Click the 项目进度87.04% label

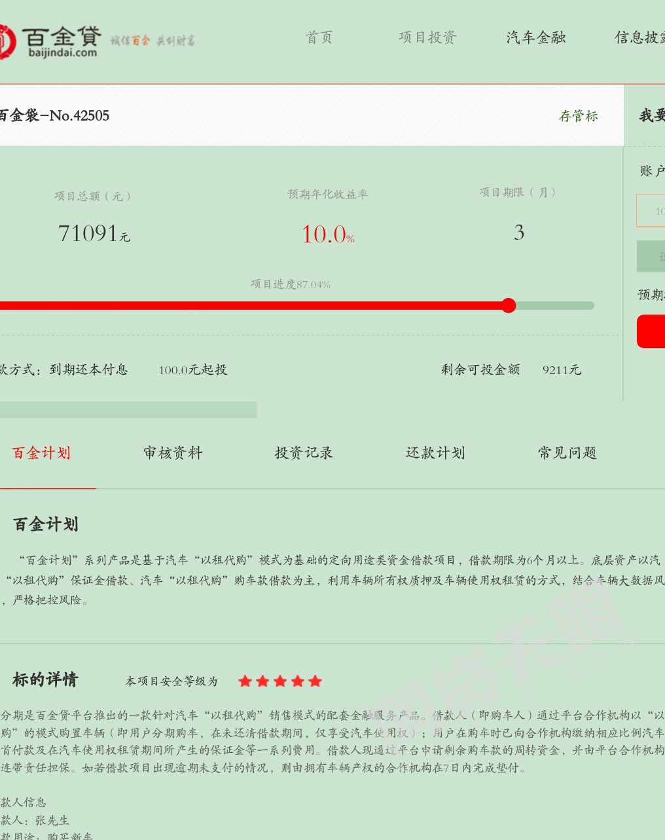coord(291,284)
